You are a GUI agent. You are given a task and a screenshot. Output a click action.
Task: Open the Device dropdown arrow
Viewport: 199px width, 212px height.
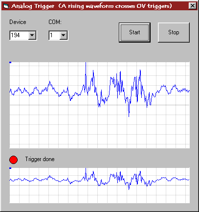pos(32,35)
